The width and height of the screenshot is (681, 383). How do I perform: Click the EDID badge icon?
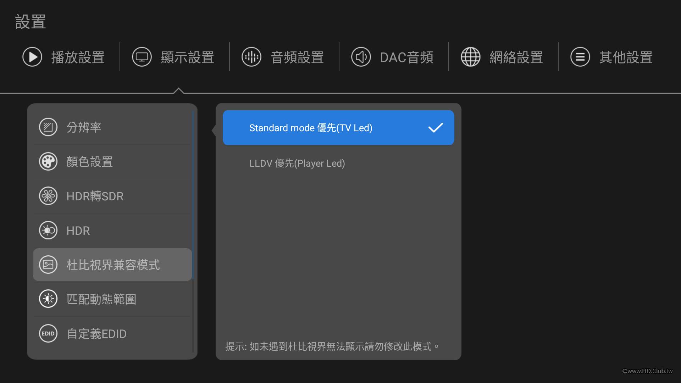[48, 334]
